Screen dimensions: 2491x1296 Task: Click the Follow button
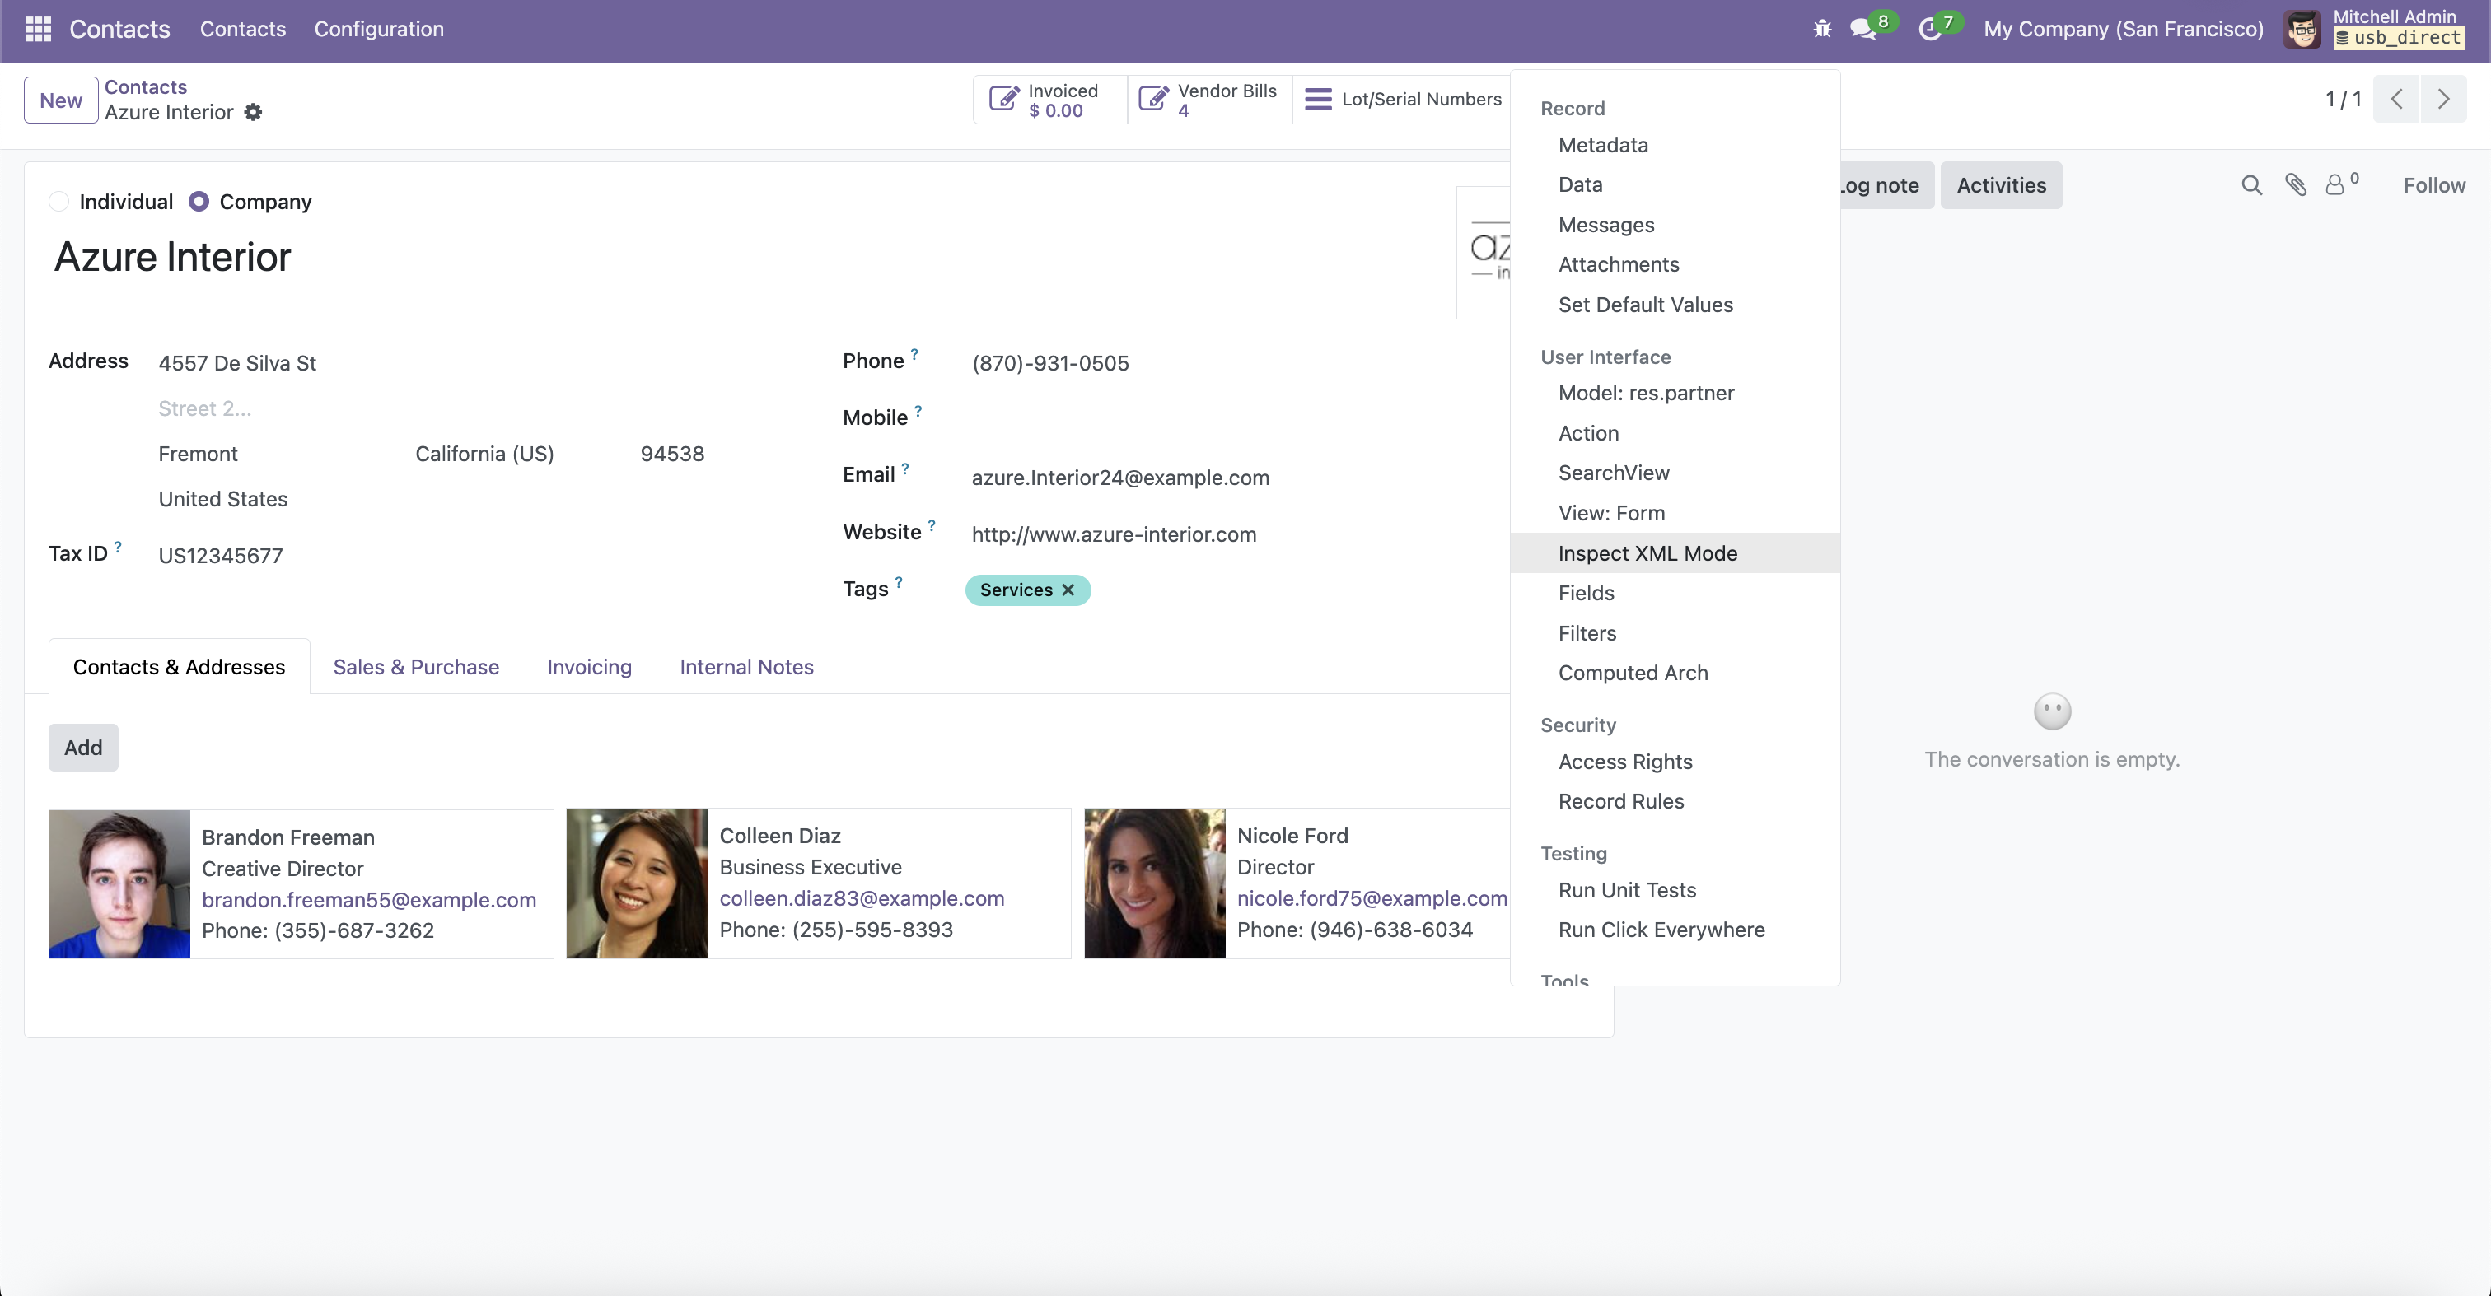[x=2434, y=185]
